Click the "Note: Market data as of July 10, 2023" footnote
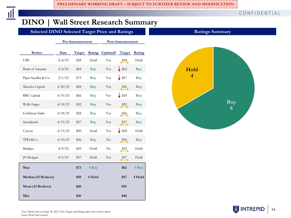 [66, 212]
